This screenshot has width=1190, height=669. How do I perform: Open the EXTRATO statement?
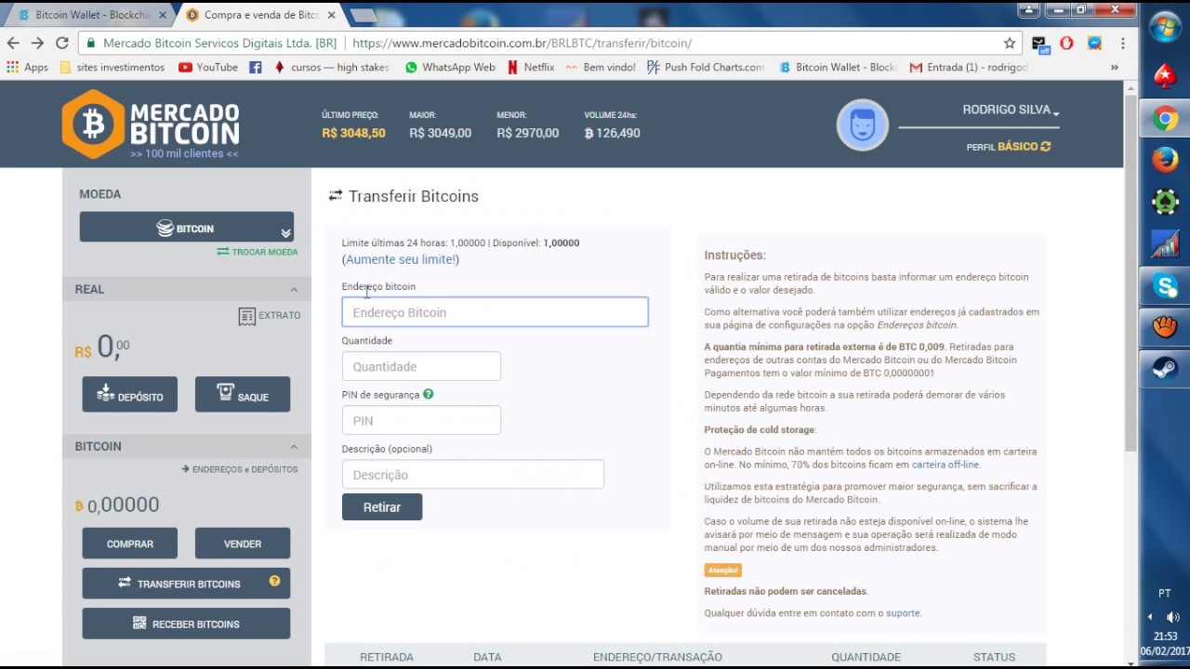tap(270, 316)
